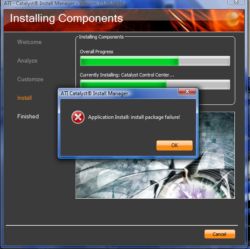250x249 pixels.
Task: Cancel the Catalyst installation
Action: click(x=220, y=234)
